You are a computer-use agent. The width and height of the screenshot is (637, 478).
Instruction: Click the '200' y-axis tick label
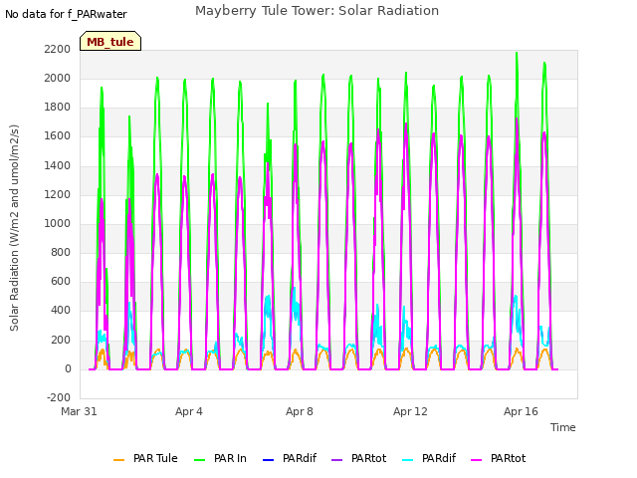pyautogui.click(x=61, y=341)
